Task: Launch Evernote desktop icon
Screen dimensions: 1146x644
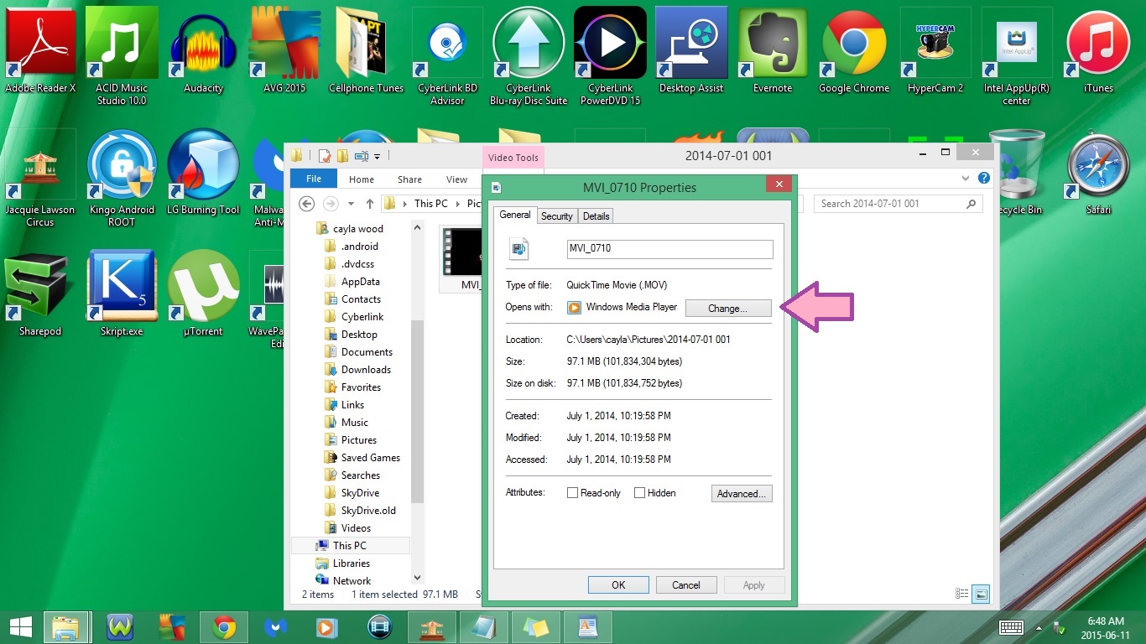Action: click(773, 50)
